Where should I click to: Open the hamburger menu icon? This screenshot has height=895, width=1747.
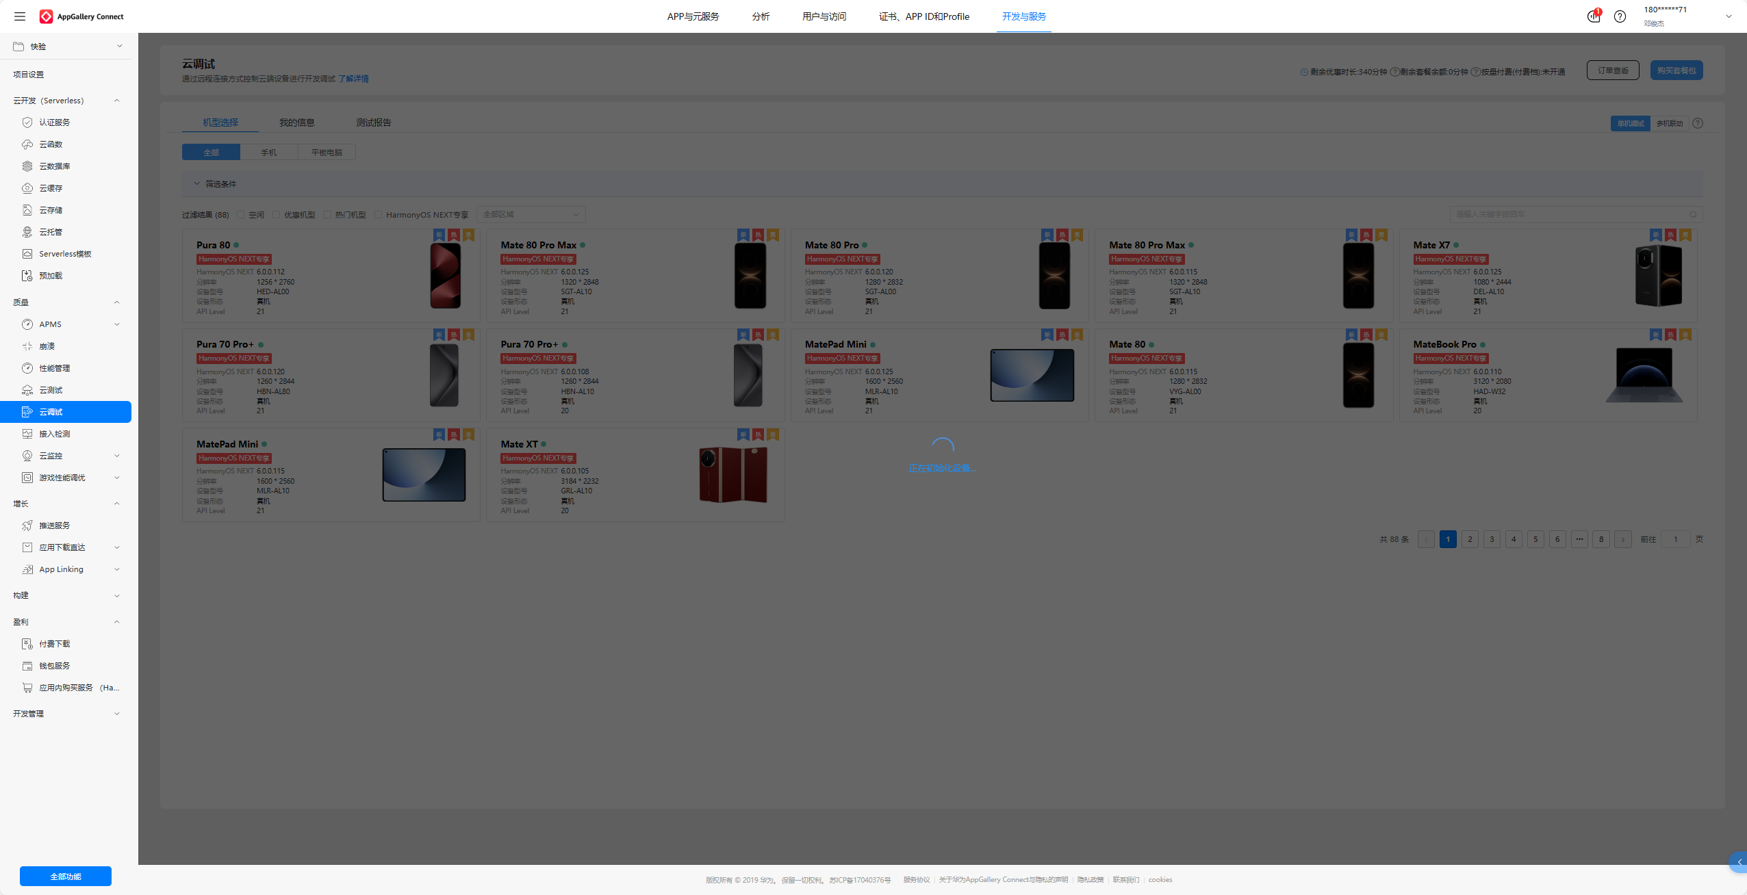click(20, 16)
